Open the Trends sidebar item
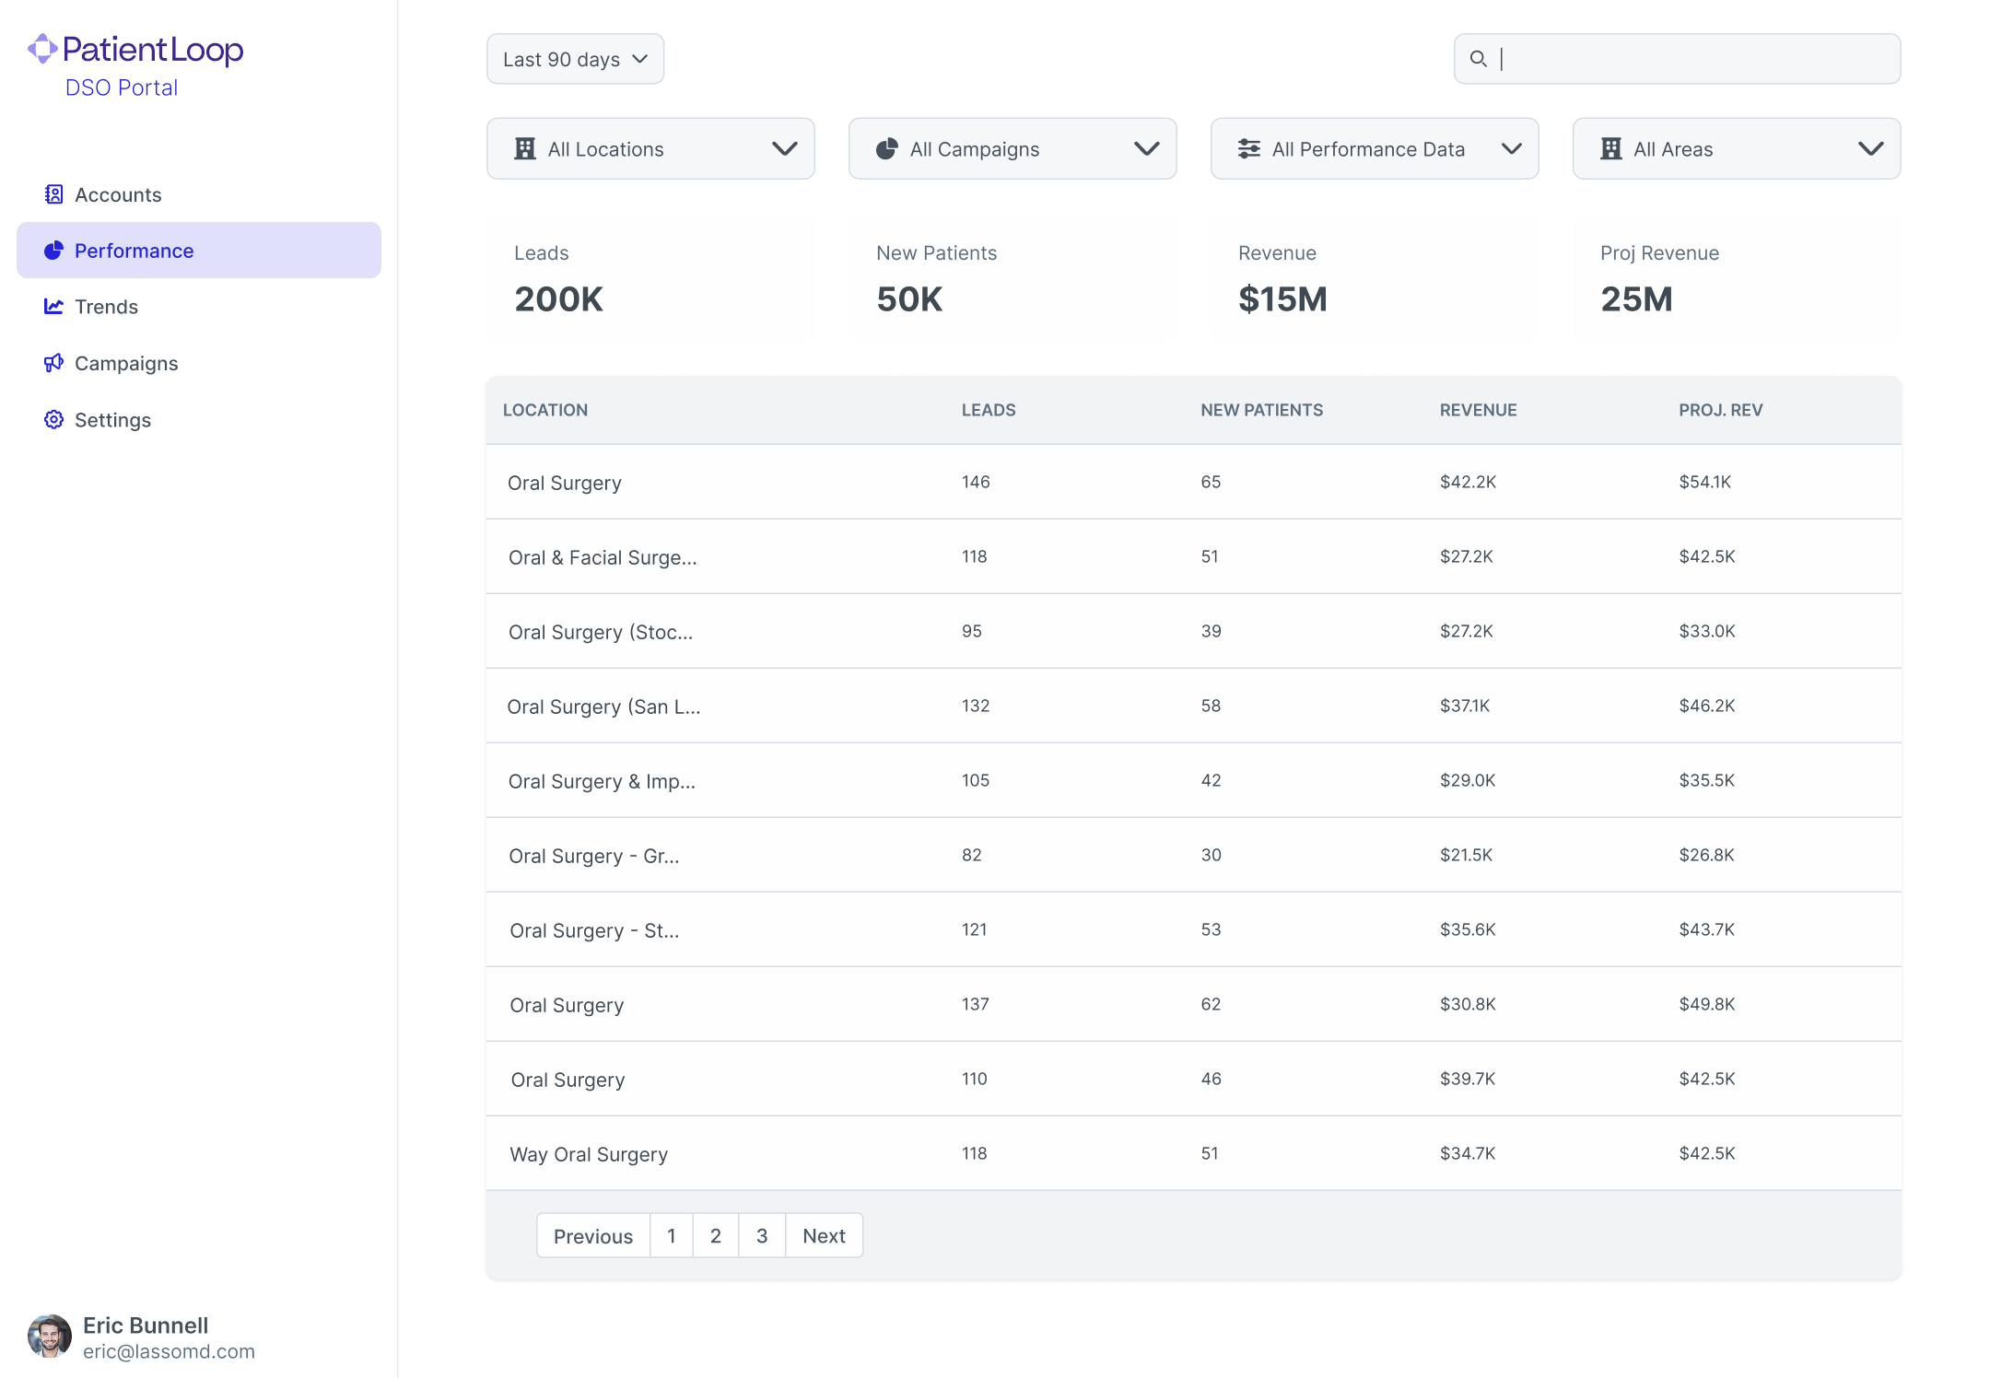The height and width of the screenshot is (1378, 1990). tap(106, 307)
